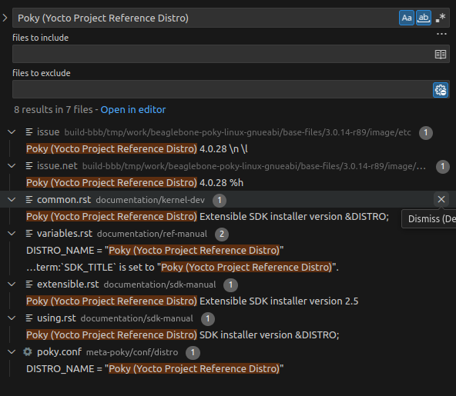The image size is (456, 396).
Task: Collapse poky.conf result group
Action: point(12,352)
